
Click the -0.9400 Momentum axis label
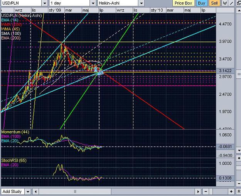[225, 155]
